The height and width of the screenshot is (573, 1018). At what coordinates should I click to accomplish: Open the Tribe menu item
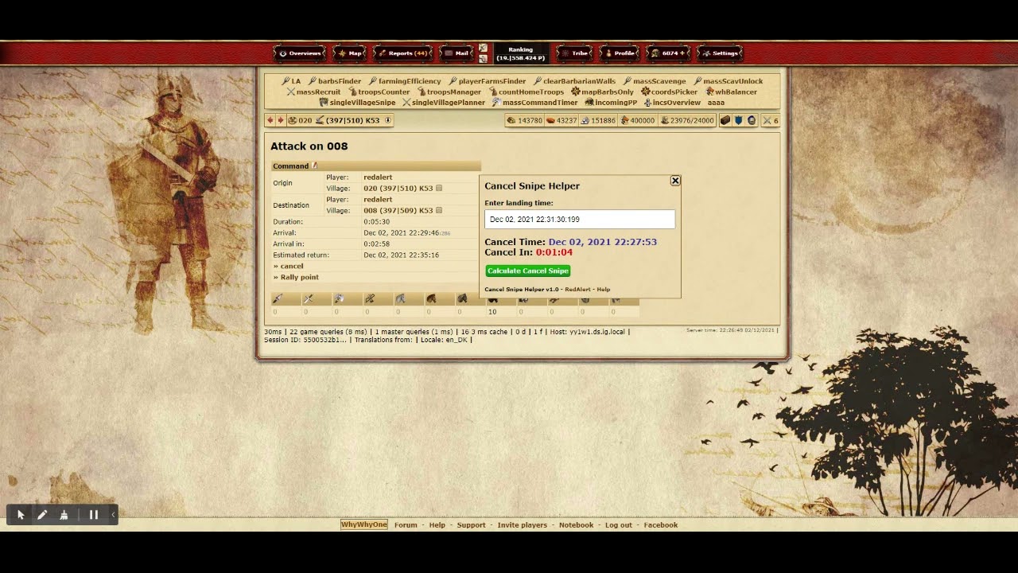click(575, 53)
